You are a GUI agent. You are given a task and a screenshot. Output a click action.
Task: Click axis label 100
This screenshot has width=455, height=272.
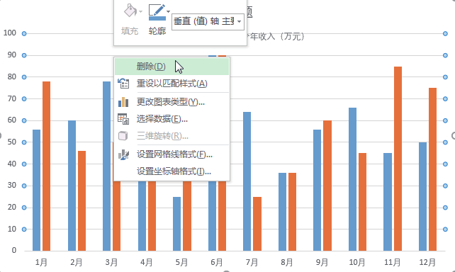coord(10,33)
